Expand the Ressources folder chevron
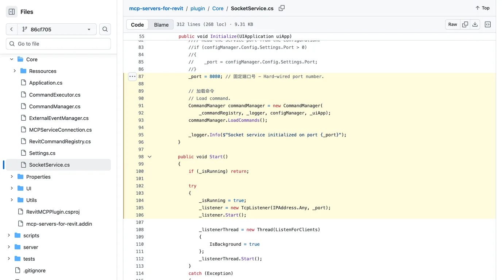This screenshot has height=280, width=502. click(15, 71)
